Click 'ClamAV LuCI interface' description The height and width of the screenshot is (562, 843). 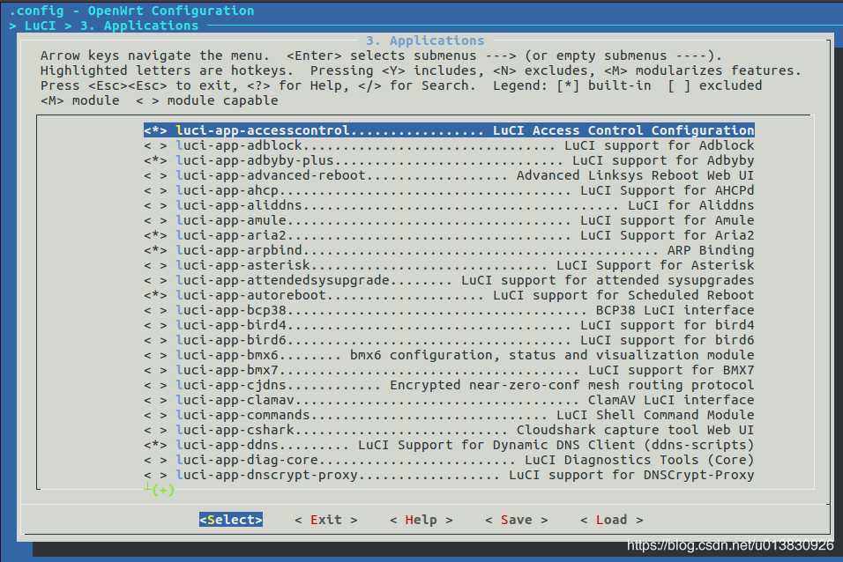671,400
